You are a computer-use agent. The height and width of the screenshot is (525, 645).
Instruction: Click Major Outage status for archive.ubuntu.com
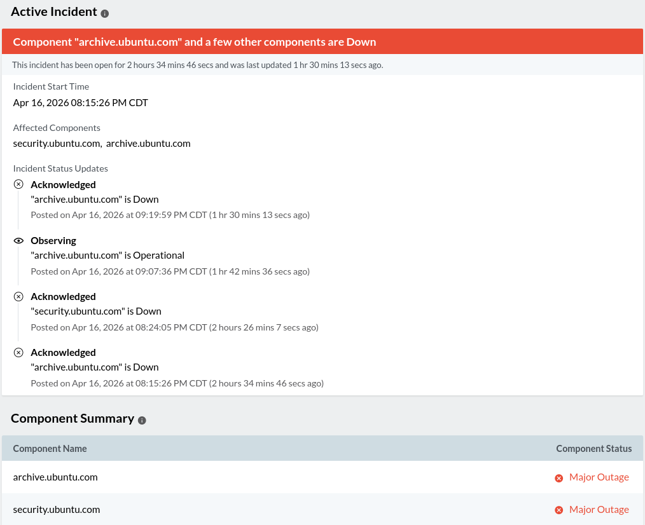(x=599, y=477)
